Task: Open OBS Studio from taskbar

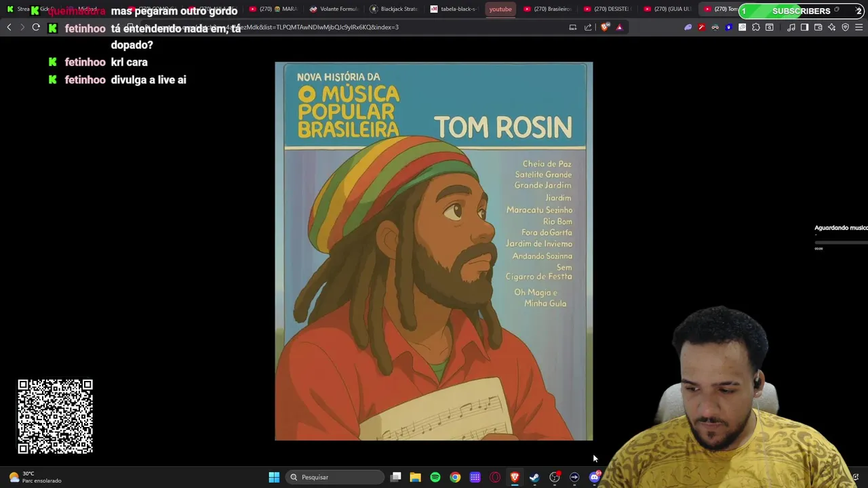Action: (555, 477)
